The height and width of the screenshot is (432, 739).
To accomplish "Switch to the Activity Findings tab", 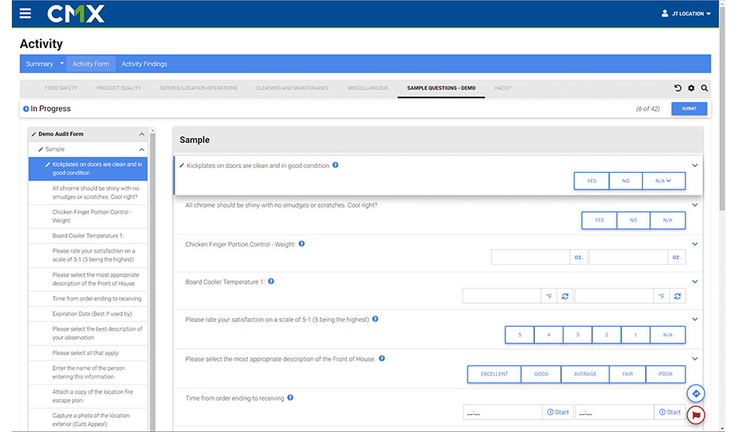I will pos(144,64).
